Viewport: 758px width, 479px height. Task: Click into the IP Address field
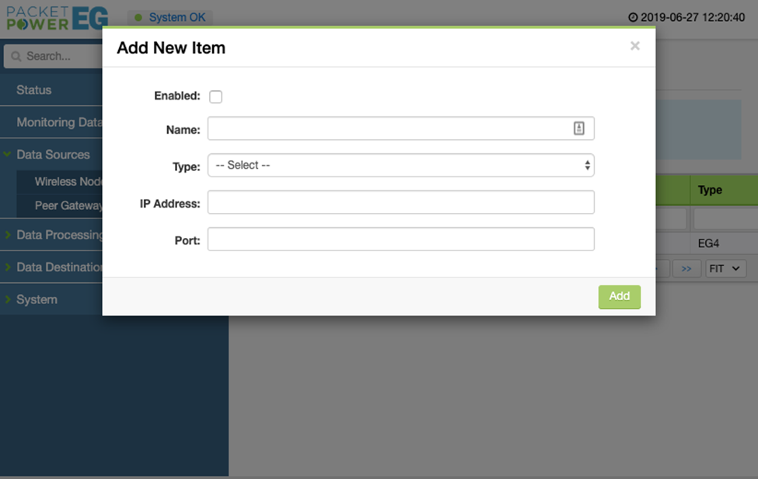click(x=400, y=203)
